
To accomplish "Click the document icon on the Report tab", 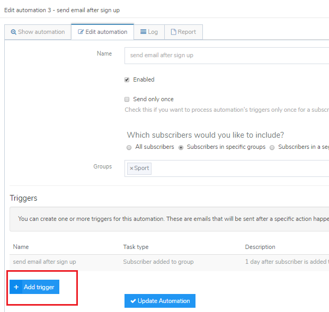I will [x=173, y=32].
